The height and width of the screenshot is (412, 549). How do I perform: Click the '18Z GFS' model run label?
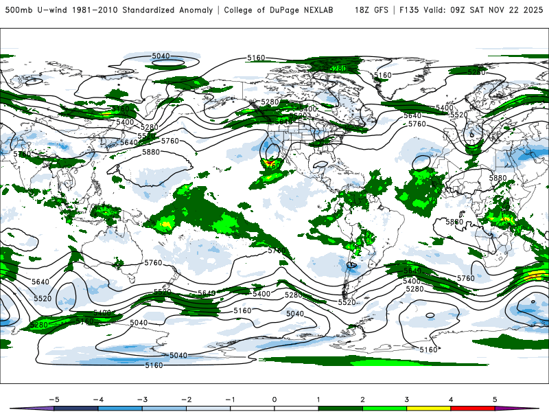[x=371, y=10]
